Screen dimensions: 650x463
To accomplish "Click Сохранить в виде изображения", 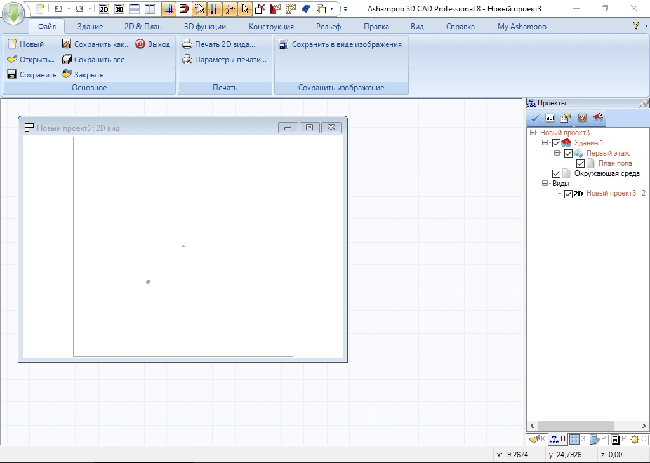I will 340,44.
